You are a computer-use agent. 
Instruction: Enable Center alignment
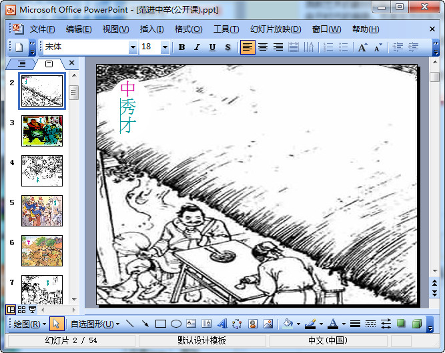point(263,47)
